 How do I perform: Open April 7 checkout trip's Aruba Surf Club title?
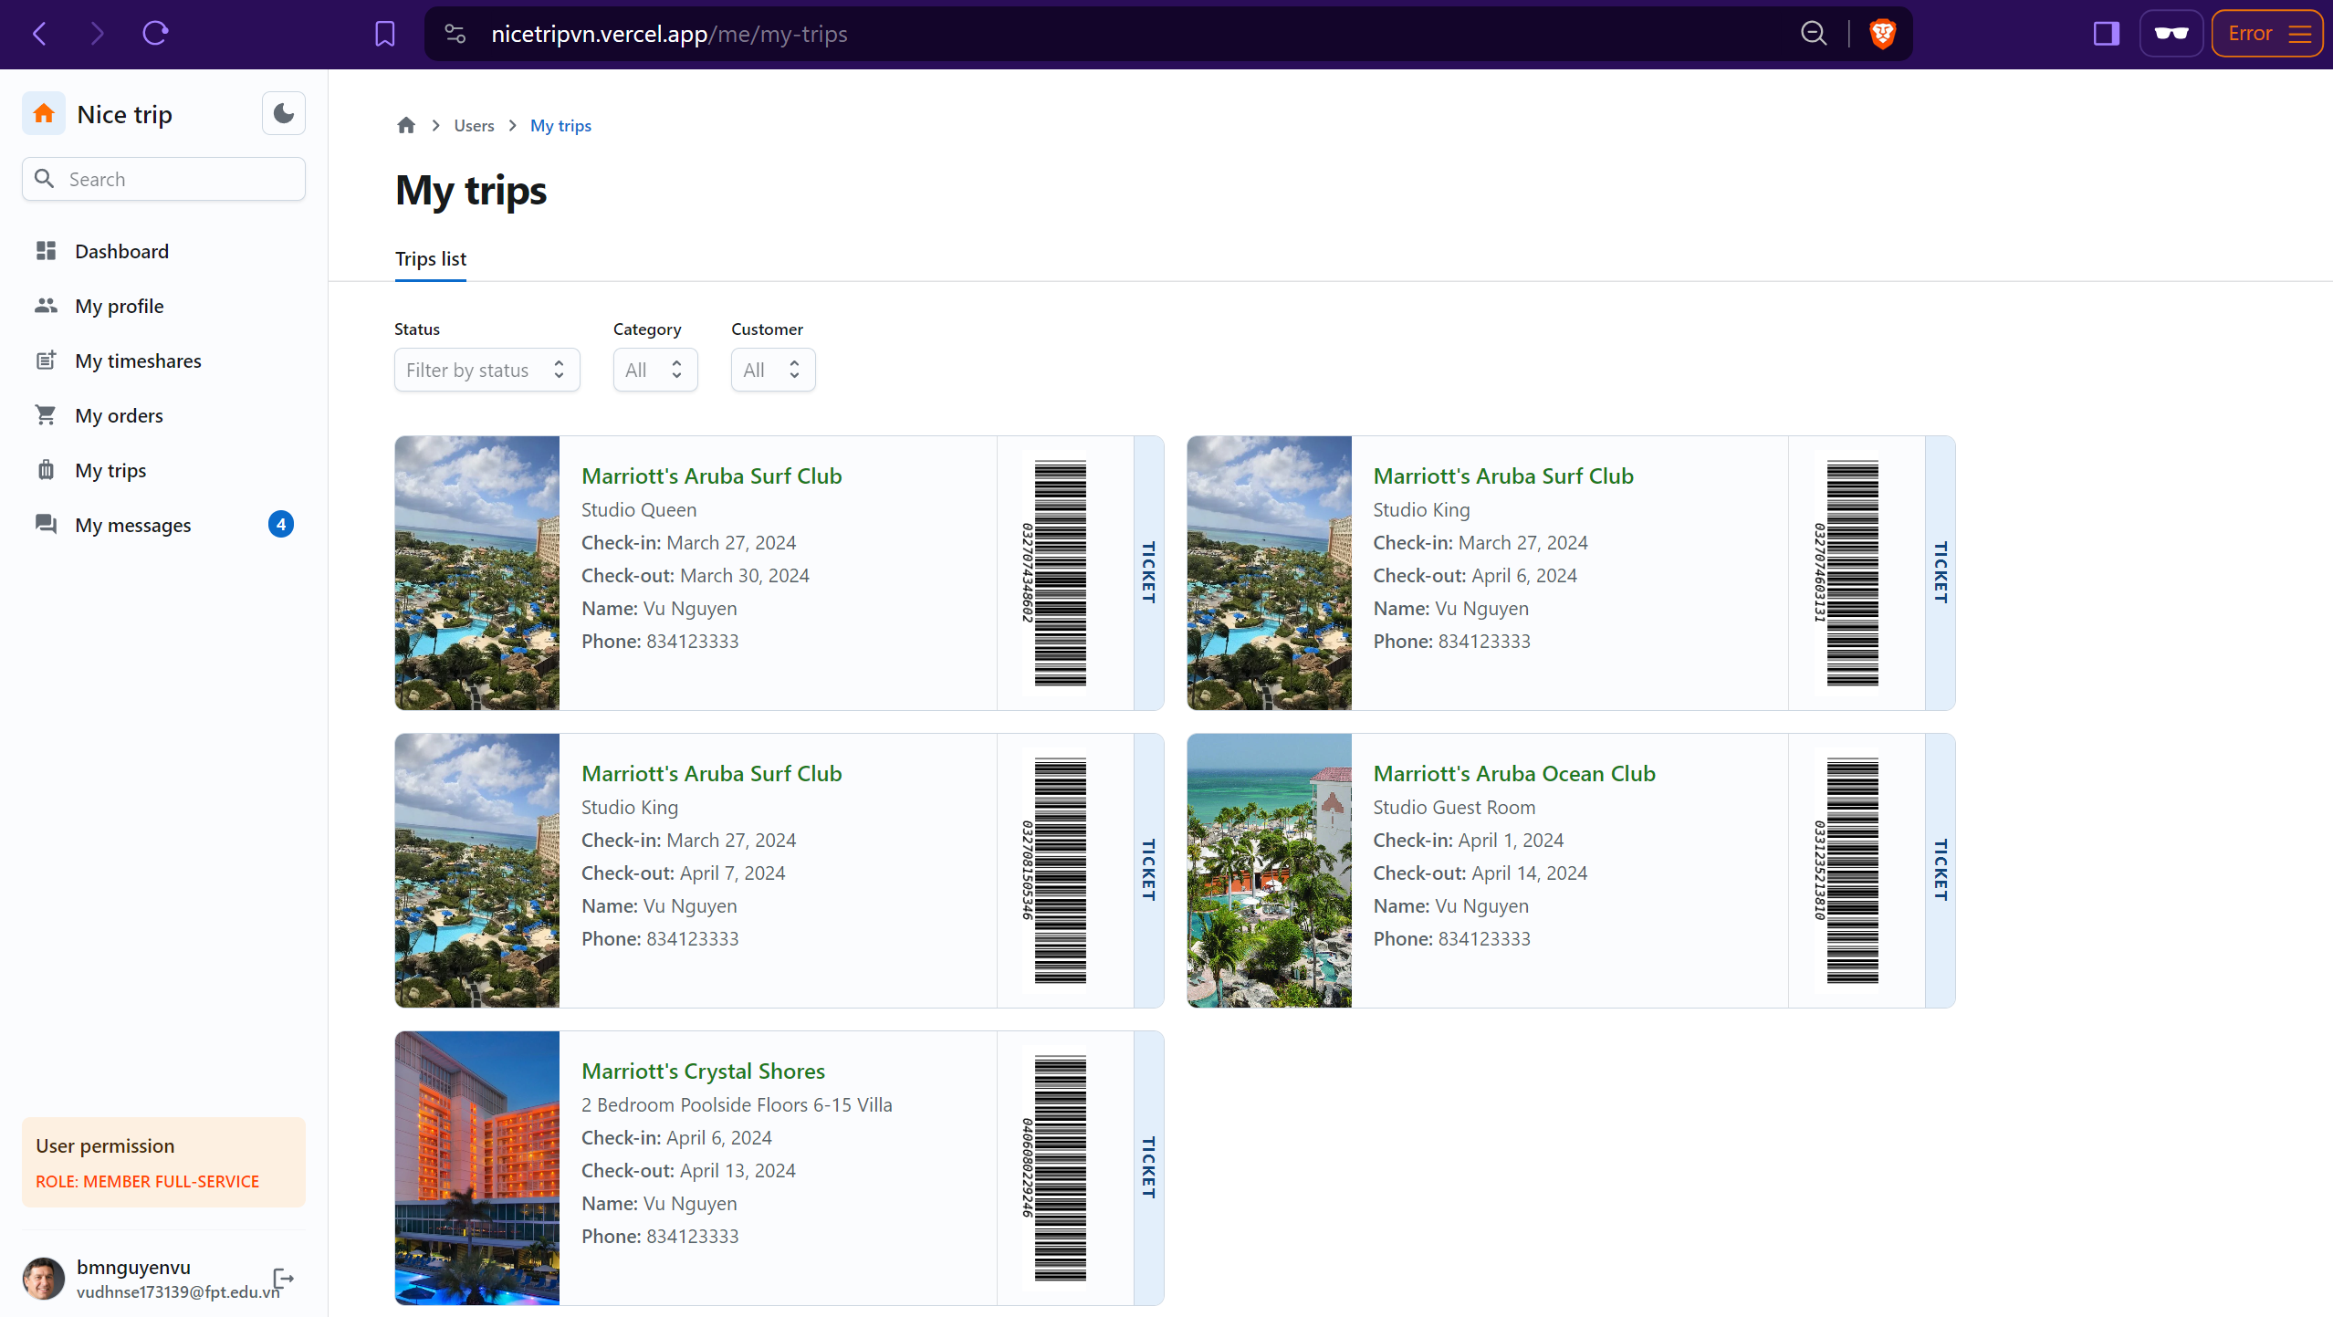(711, 773)
